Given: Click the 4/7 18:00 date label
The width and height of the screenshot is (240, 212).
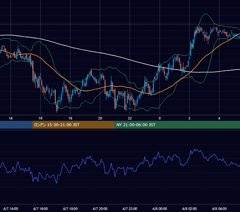Looking at the screenshot, I should [70, 208].
